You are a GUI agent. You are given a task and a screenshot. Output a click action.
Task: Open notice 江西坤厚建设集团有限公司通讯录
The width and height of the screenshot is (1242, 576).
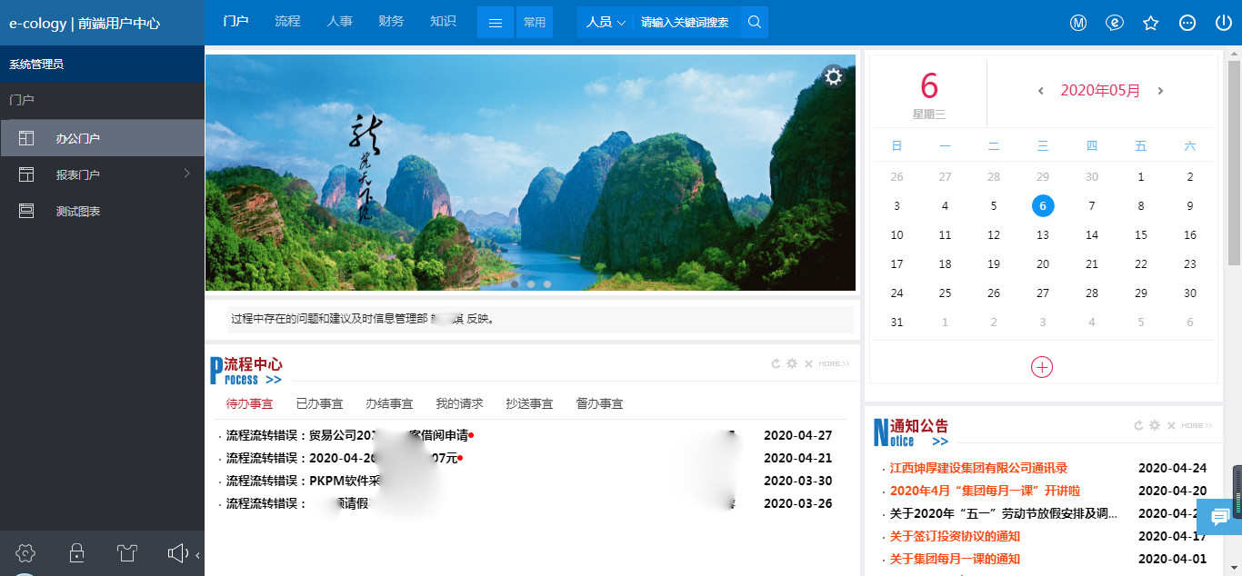978,468
